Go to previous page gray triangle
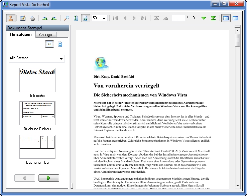 [166, 18]
